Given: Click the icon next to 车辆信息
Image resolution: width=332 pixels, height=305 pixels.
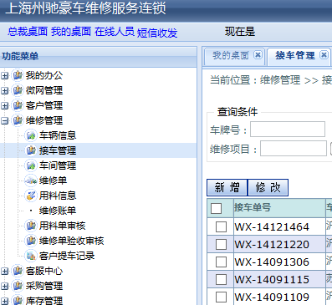Looking at the screenshot, I should tap(31, 135).
